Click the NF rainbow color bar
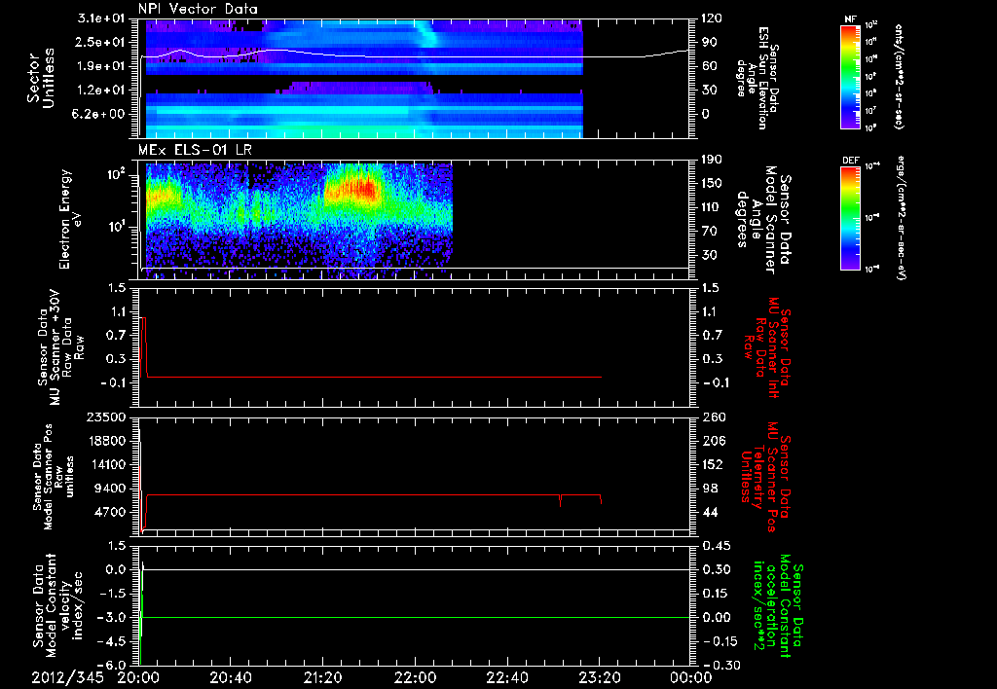This screenshot has height=689, width=997. click(851, 77)
